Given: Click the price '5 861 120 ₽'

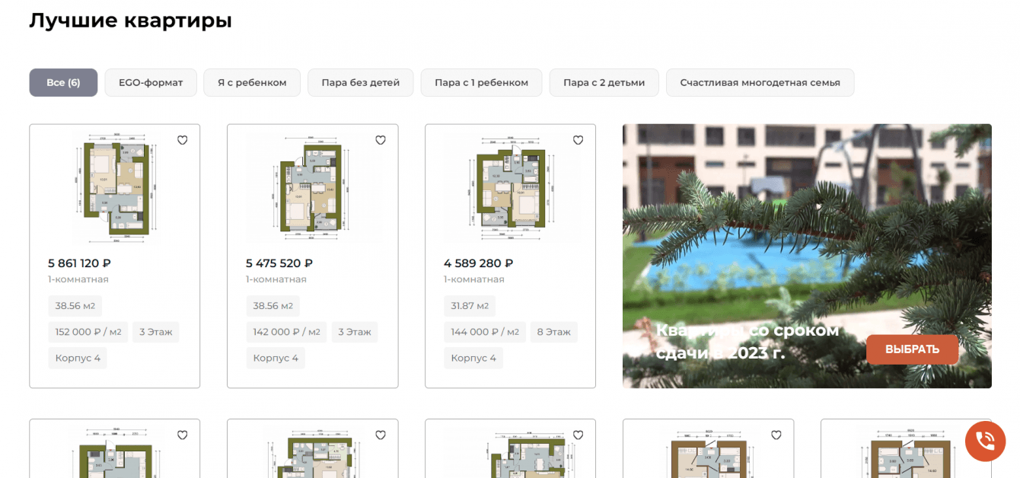Looking at the screenshot, I should tap(80, 263).
